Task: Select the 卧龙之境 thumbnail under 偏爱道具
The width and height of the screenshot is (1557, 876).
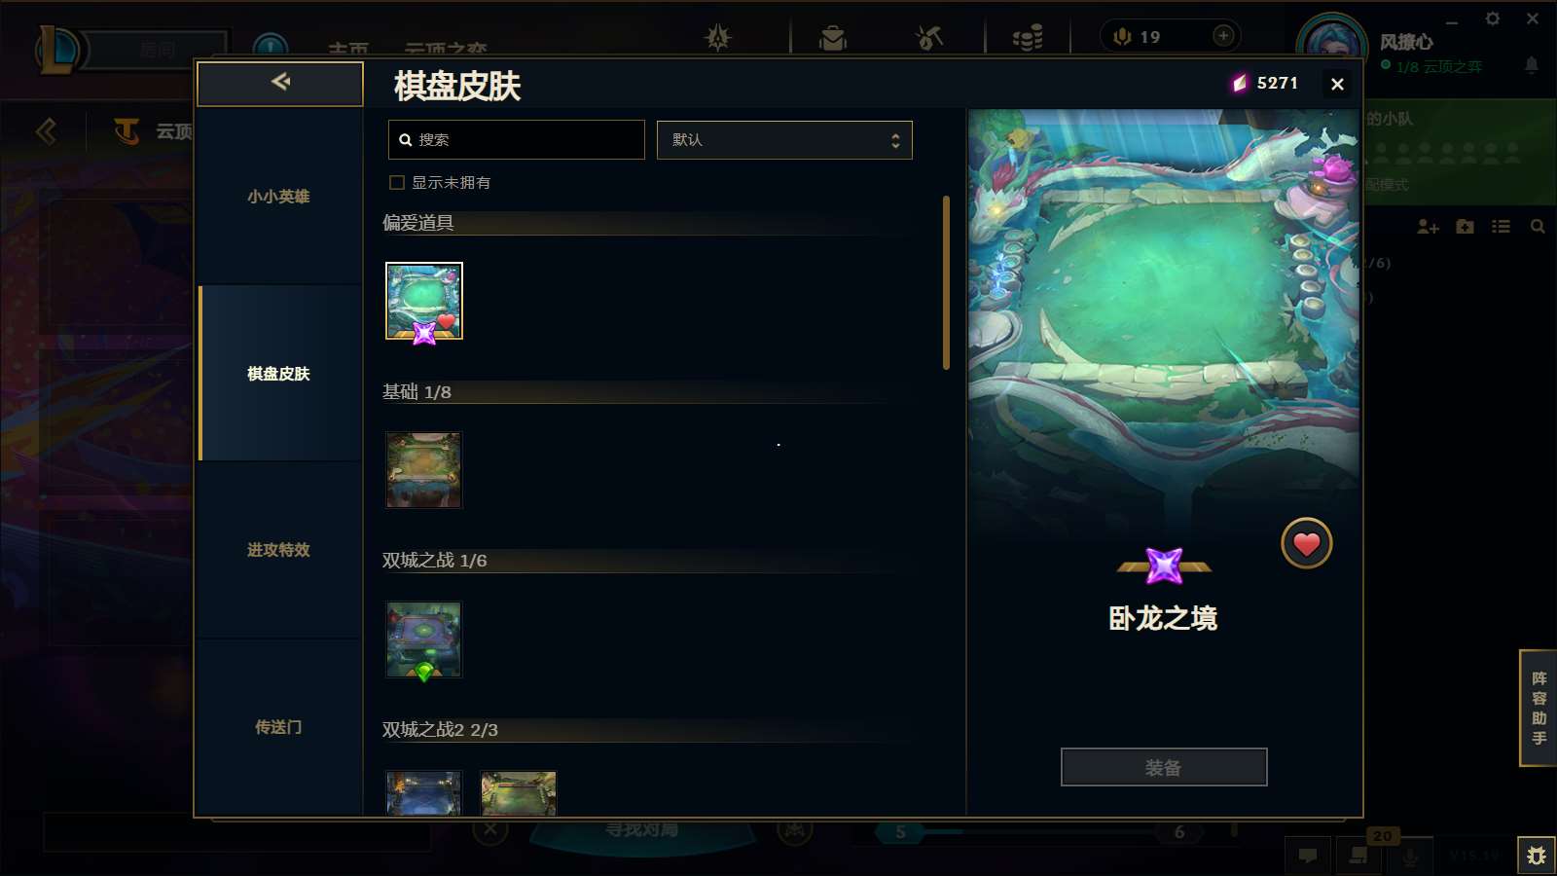Action: [424, 302]
